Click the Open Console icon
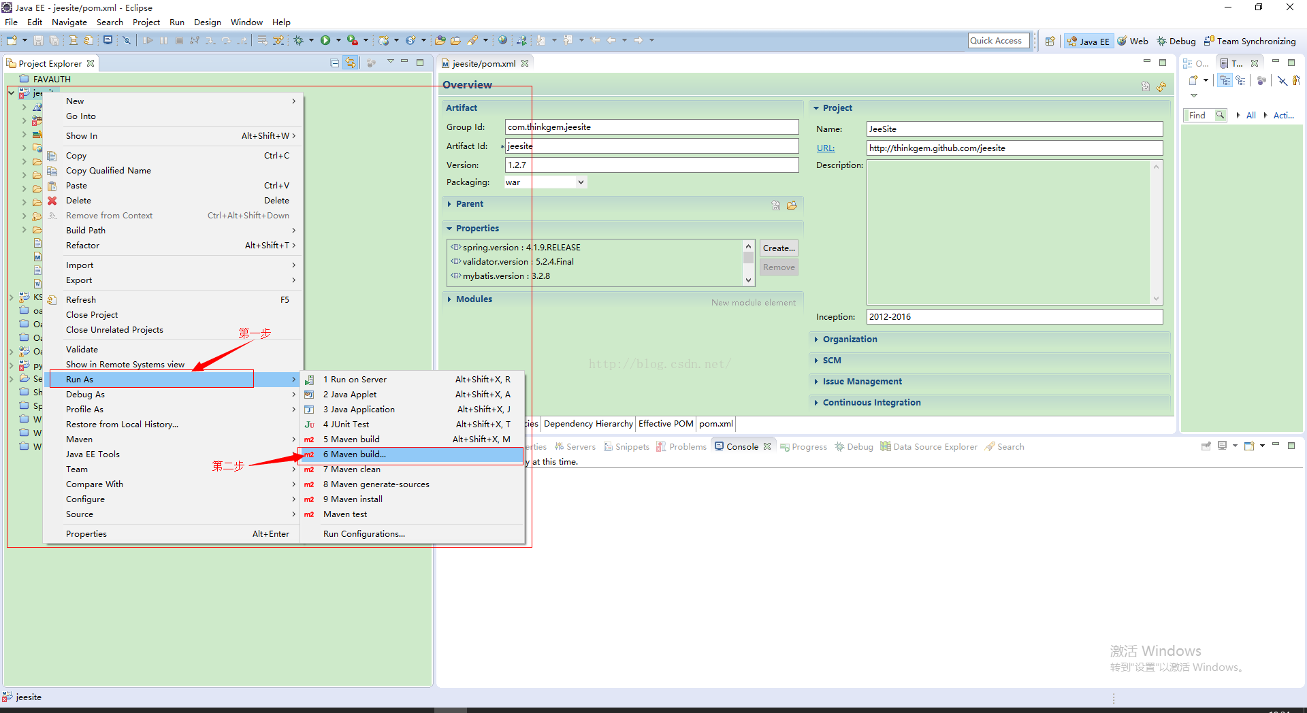 tap(1249, 446)
